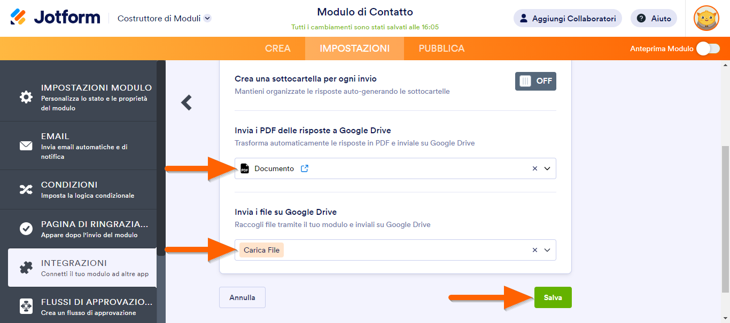Open the user avatar profile menu
The height and width of the screenshot is (323, 730).
[x=706, y=18]
